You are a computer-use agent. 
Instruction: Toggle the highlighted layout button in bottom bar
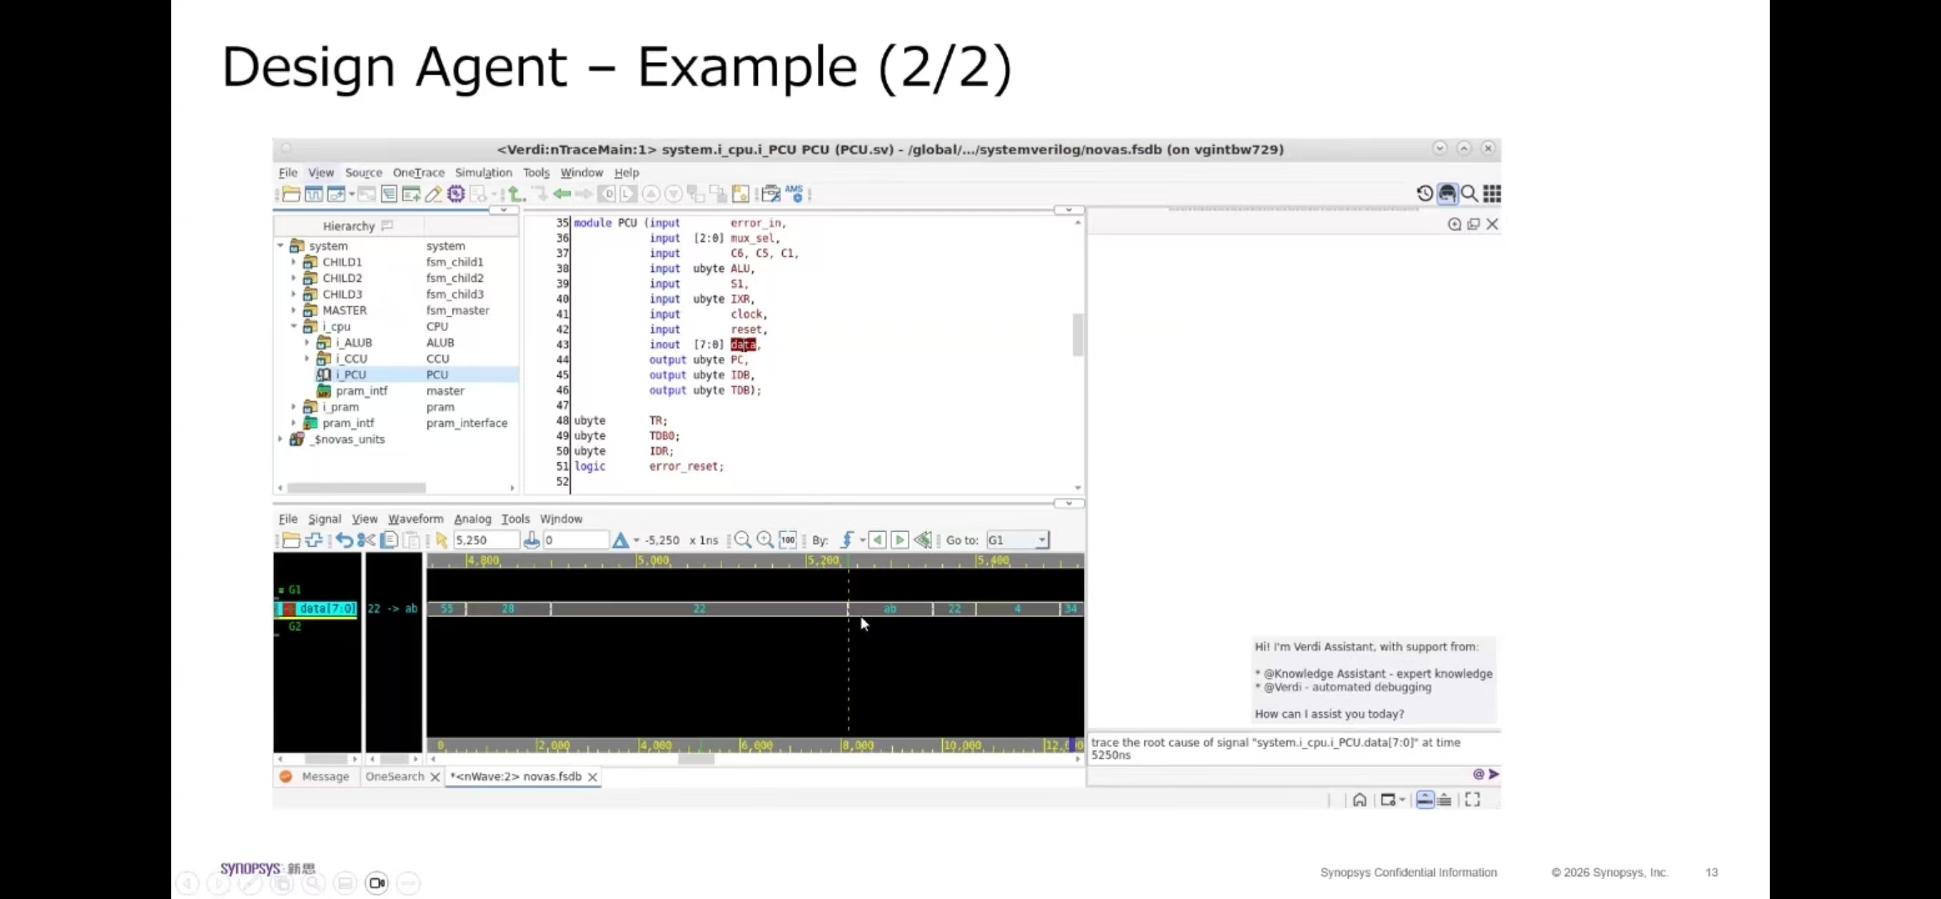point(1424,800)
